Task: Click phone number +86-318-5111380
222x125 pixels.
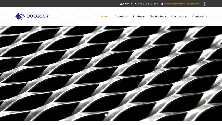Action: [148, 4]
